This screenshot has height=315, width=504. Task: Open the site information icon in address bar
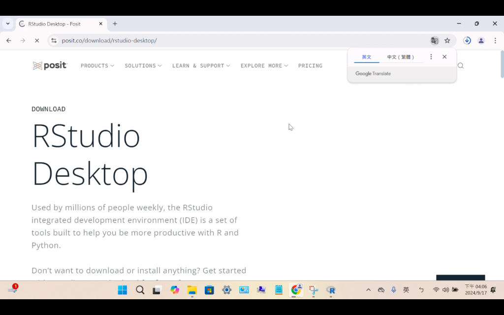tap(54, 40)
